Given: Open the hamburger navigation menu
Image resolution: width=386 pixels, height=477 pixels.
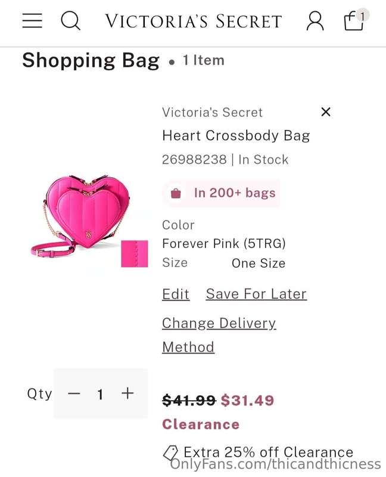Looking at the screenshot, I should pyautogui.click(x=32, y=21).
